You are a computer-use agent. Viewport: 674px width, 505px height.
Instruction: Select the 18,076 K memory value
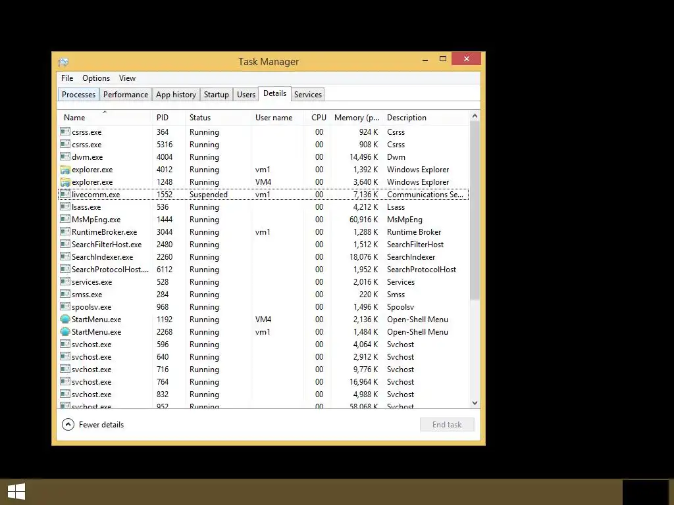364,257
